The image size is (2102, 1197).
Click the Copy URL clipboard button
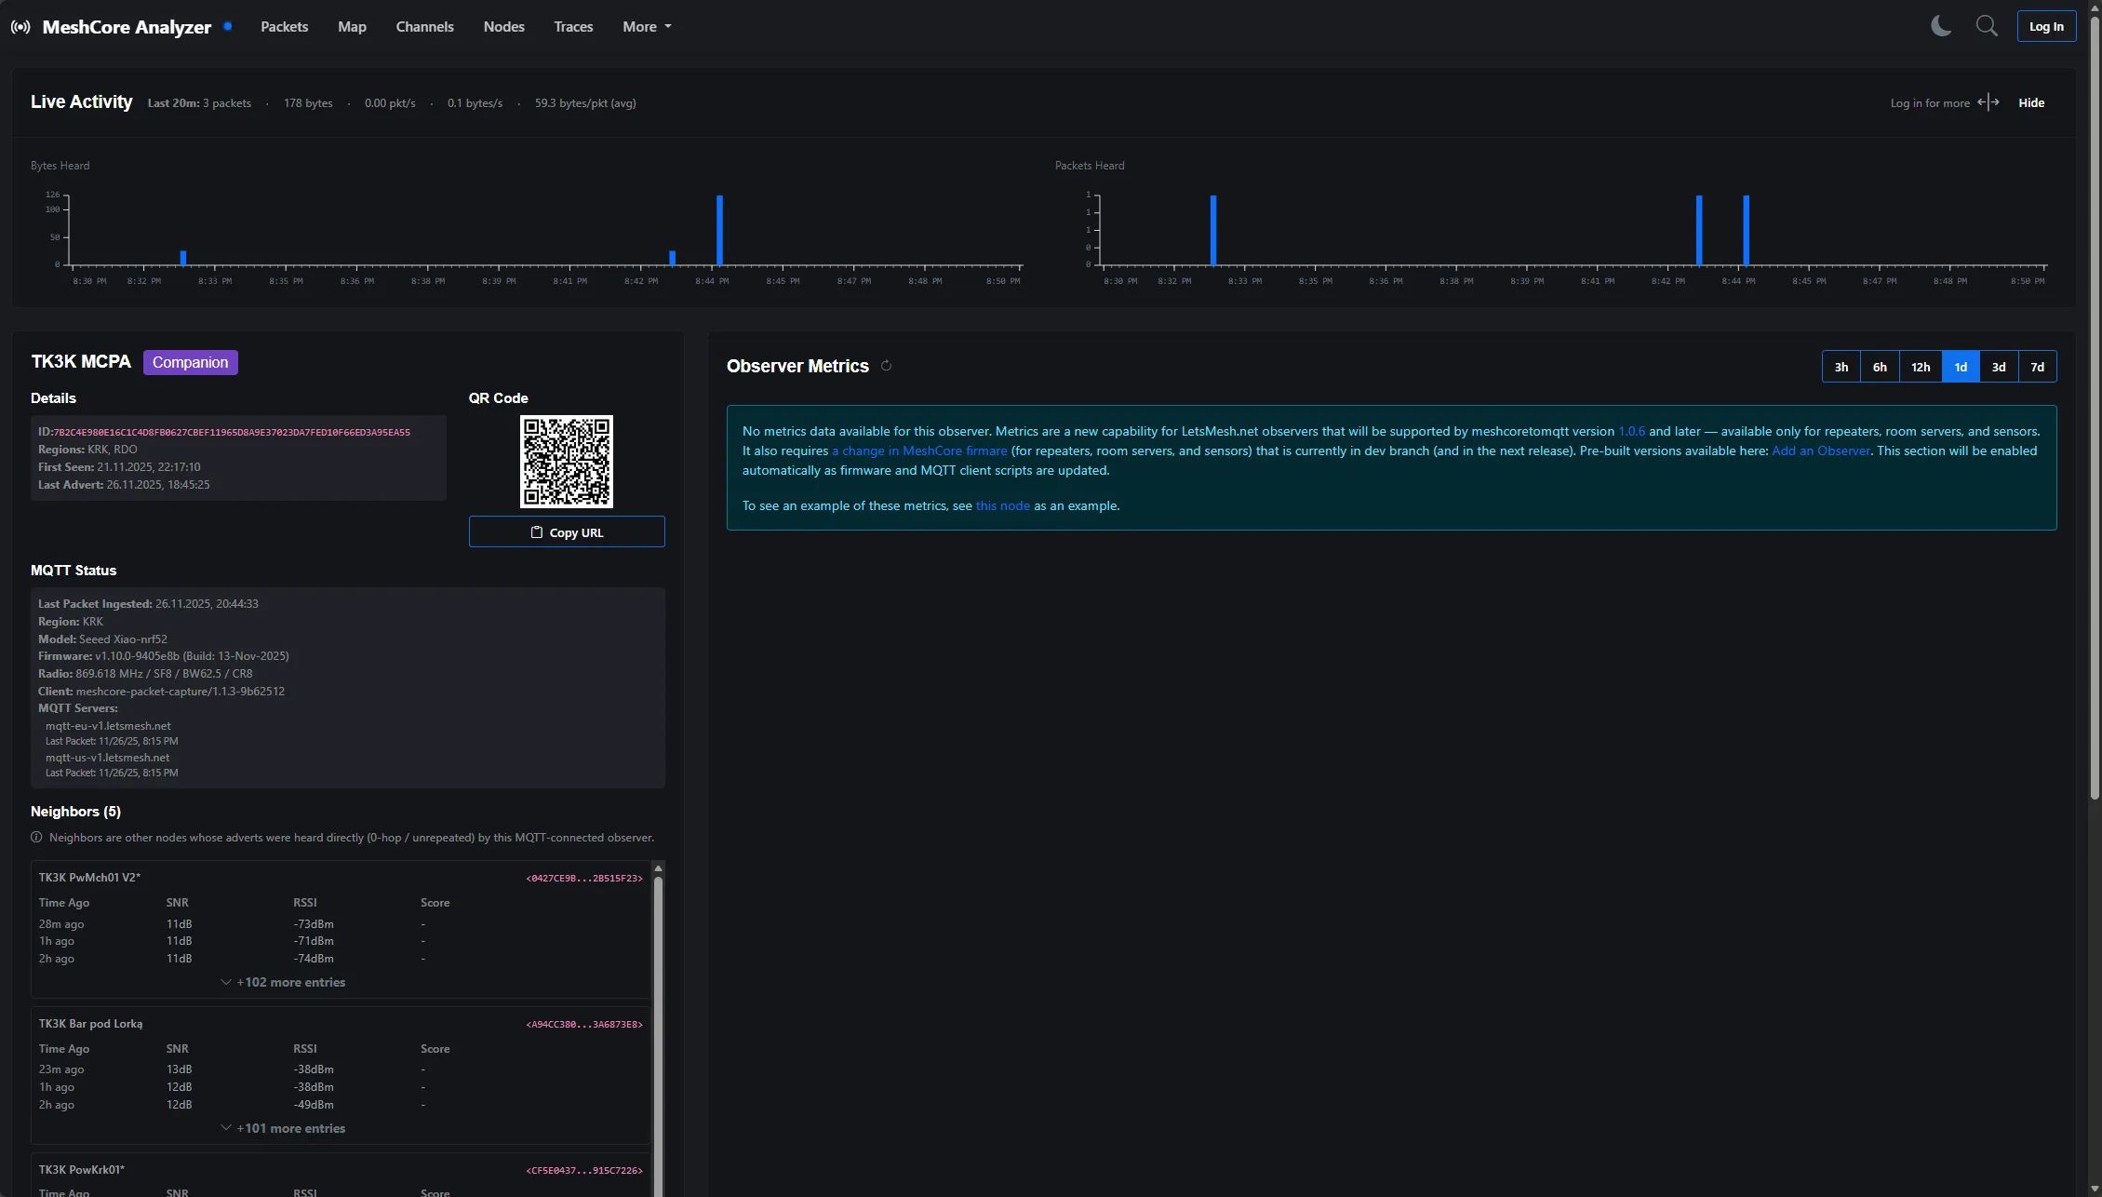point(567,532)
